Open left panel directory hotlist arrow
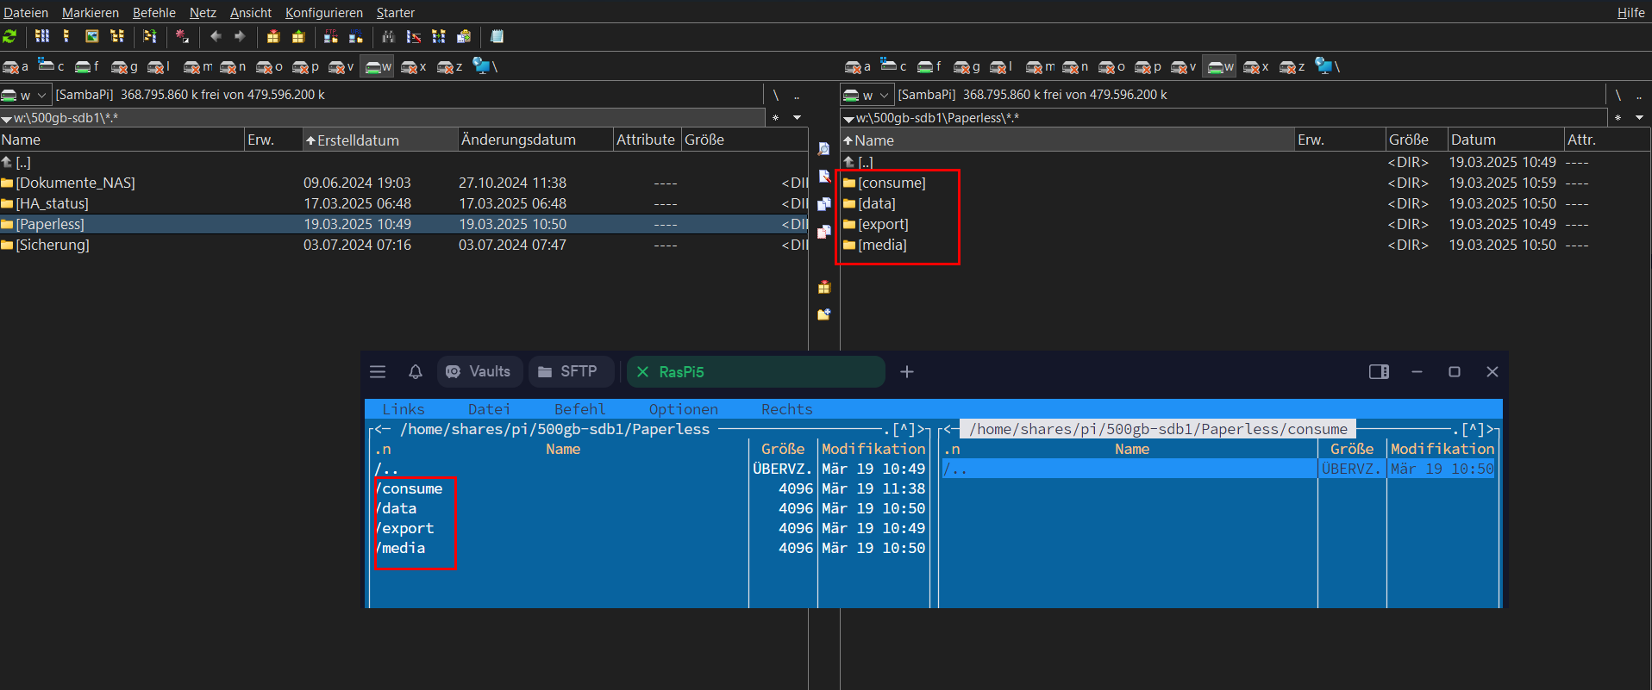Image resolution: width=1652 pixels, height=690 pixels. [798, 118]
